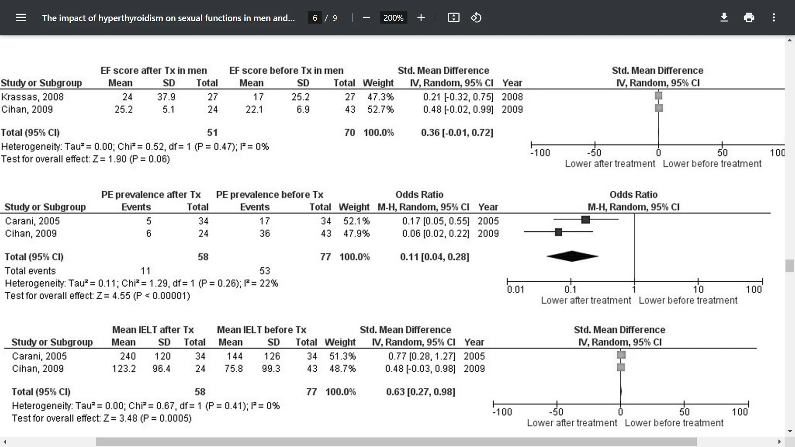Viewport: 795px width, 447px height.
Task: Click 'Heterogeneity: Tau² = 0.11' line
Action: click(141, 284)
